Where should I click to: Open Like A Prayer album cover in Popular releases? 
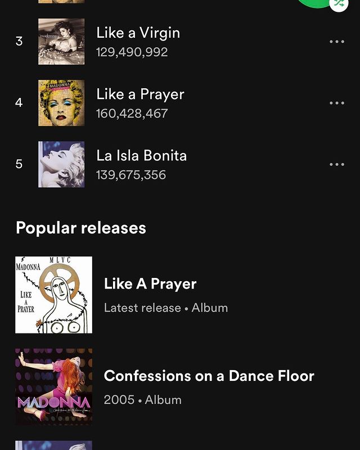[x=54, y=295]
